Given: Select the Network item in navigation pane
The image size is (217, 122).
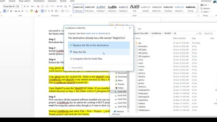Looking at the screenshot, I should pos(119,111).
